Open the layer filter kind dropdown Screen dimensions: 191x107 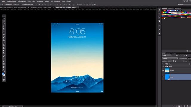tap(167, 55)
